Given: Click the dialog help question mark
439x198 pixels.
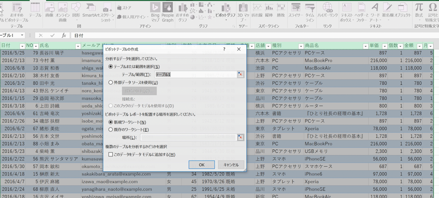Looking at the screenshot, I should point(224,49).
